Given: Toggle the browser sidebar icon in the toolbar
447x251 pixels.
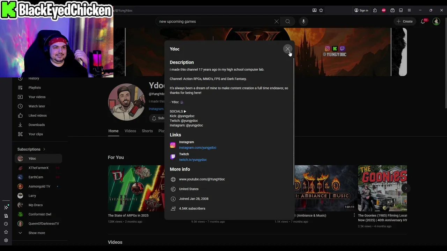Looking at the screenshot, I should coord(401,10).
